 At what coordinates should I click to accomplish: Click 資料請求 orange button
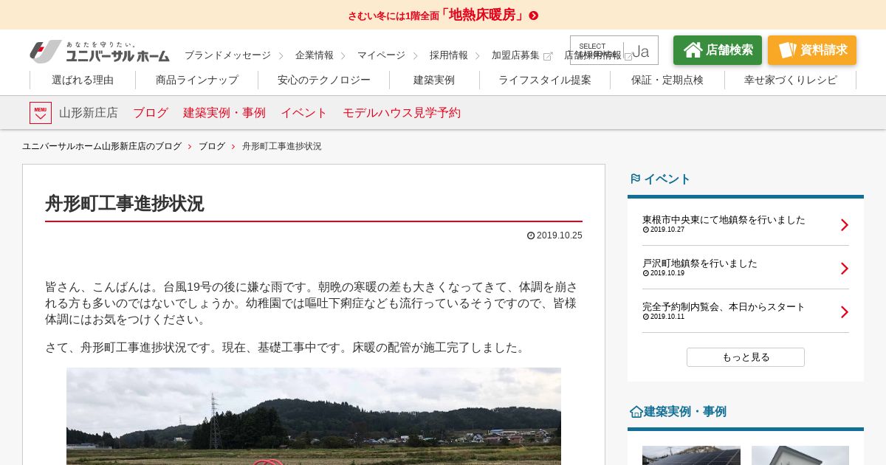(x=812, y=50)
